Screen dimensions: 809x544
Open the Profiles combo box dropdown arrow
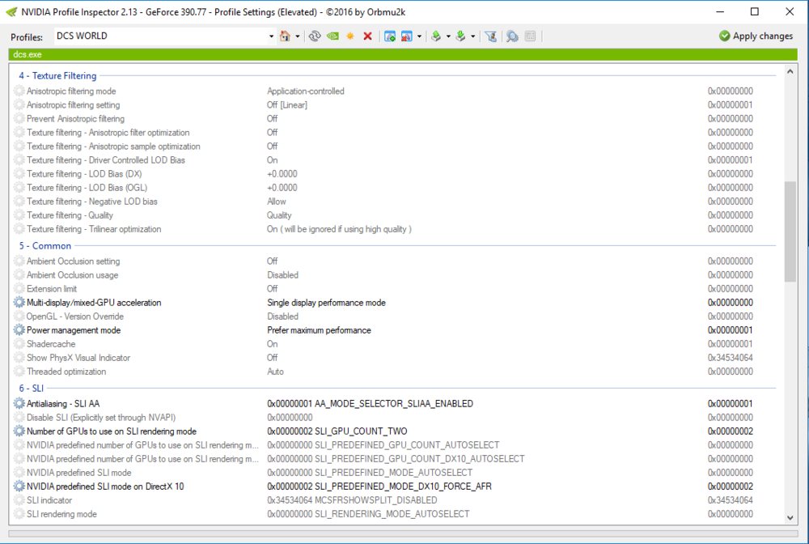[x=271, y=36]
